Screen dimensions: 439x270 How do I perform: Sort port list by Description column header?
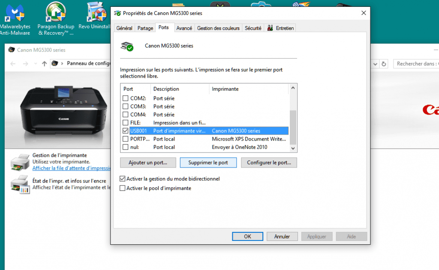pyautogui.click(x=180, y=89)
